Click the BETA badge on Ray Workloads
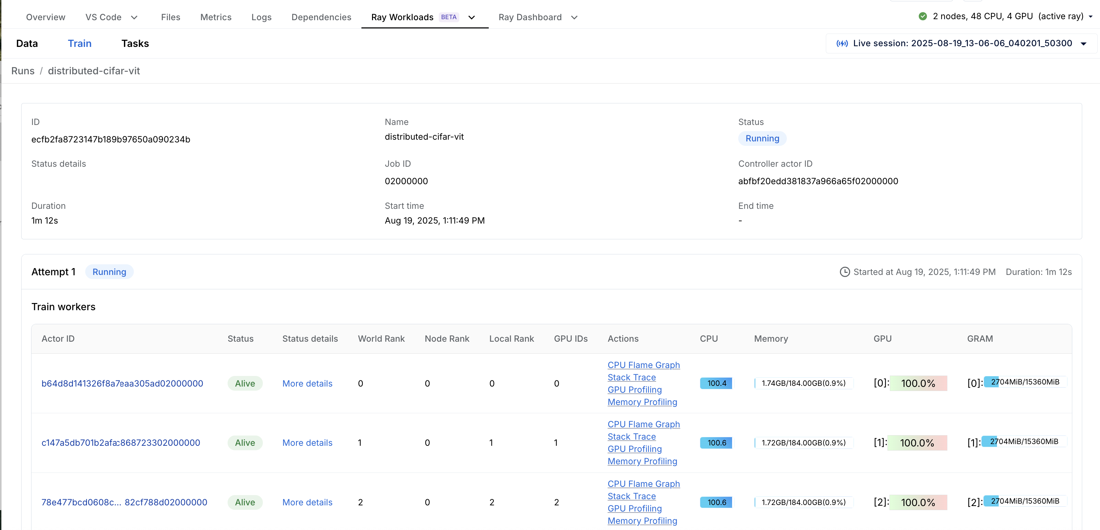The image size is (1100, 530). [448, 17]
